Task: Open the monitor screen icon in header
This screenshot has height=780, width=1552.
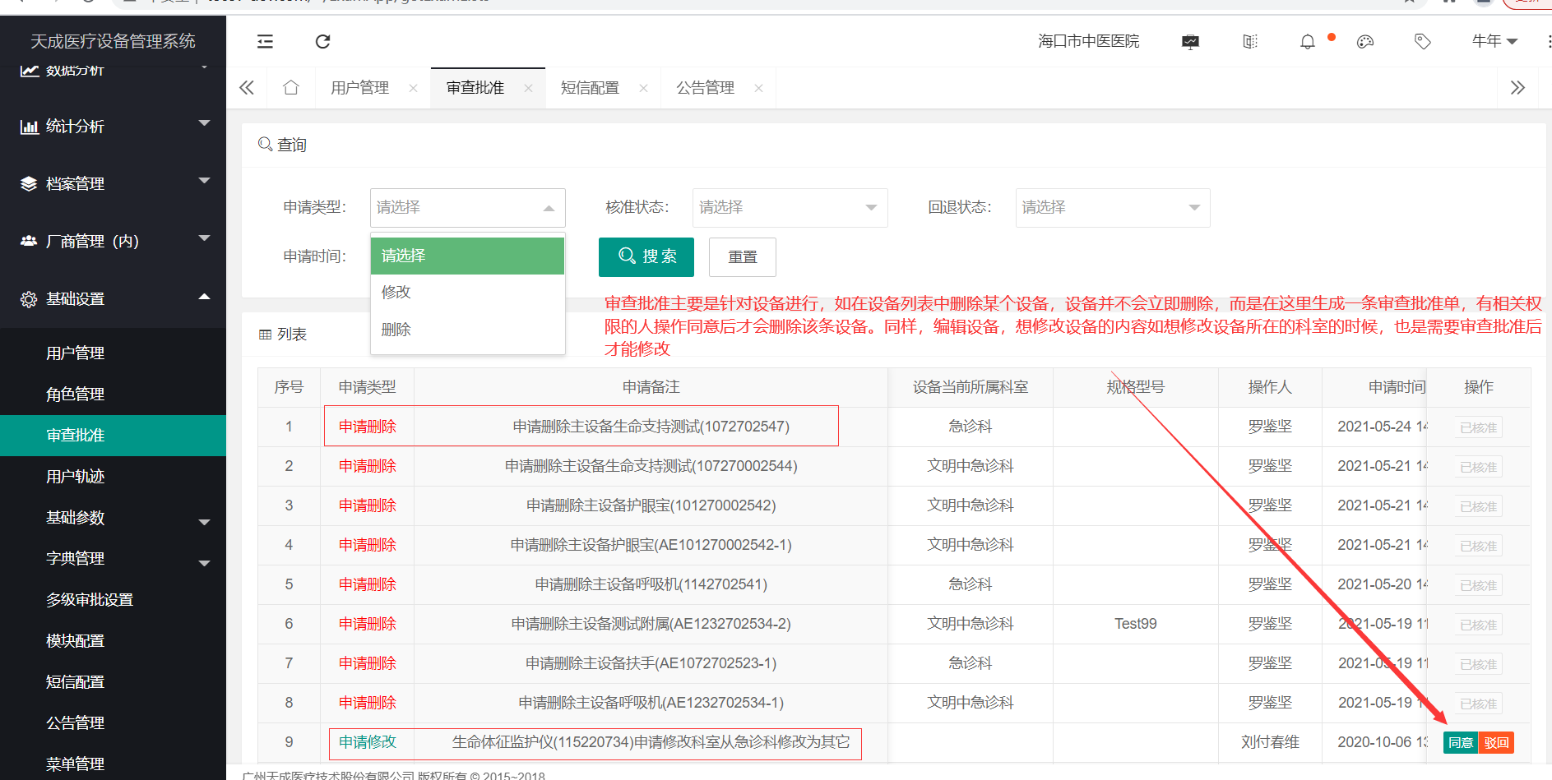Action: (1190, 41)
